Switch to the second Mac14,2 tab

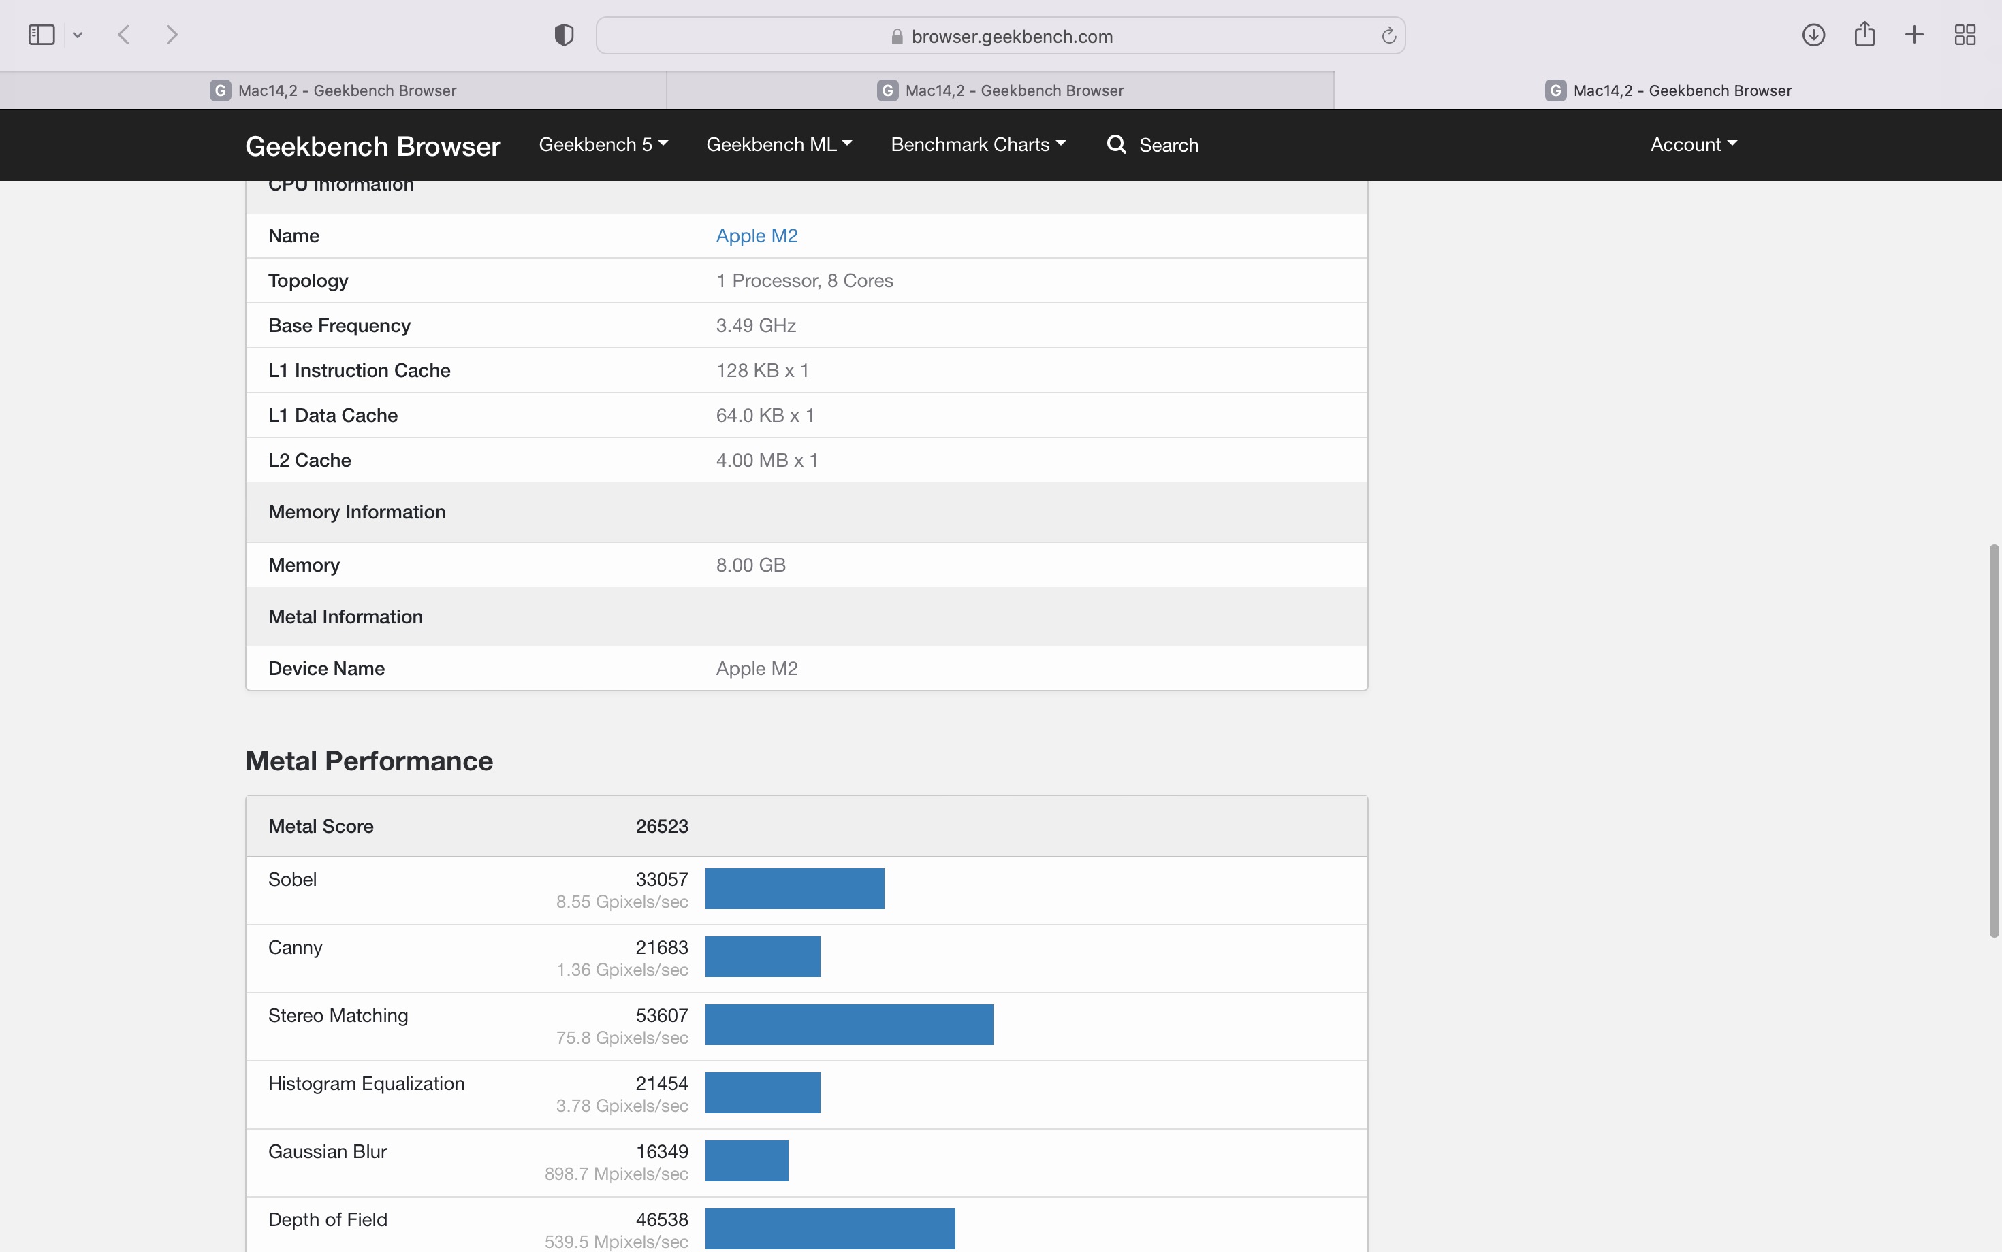click(1000, 90)
